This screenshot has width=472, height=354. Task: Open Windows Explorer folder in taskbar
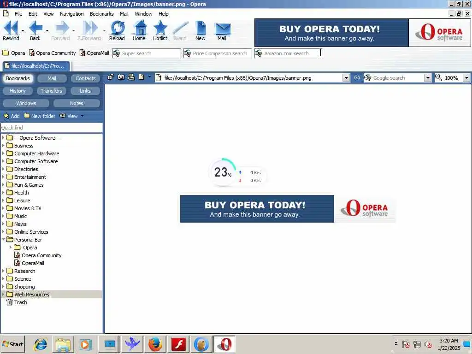(63, 344)
